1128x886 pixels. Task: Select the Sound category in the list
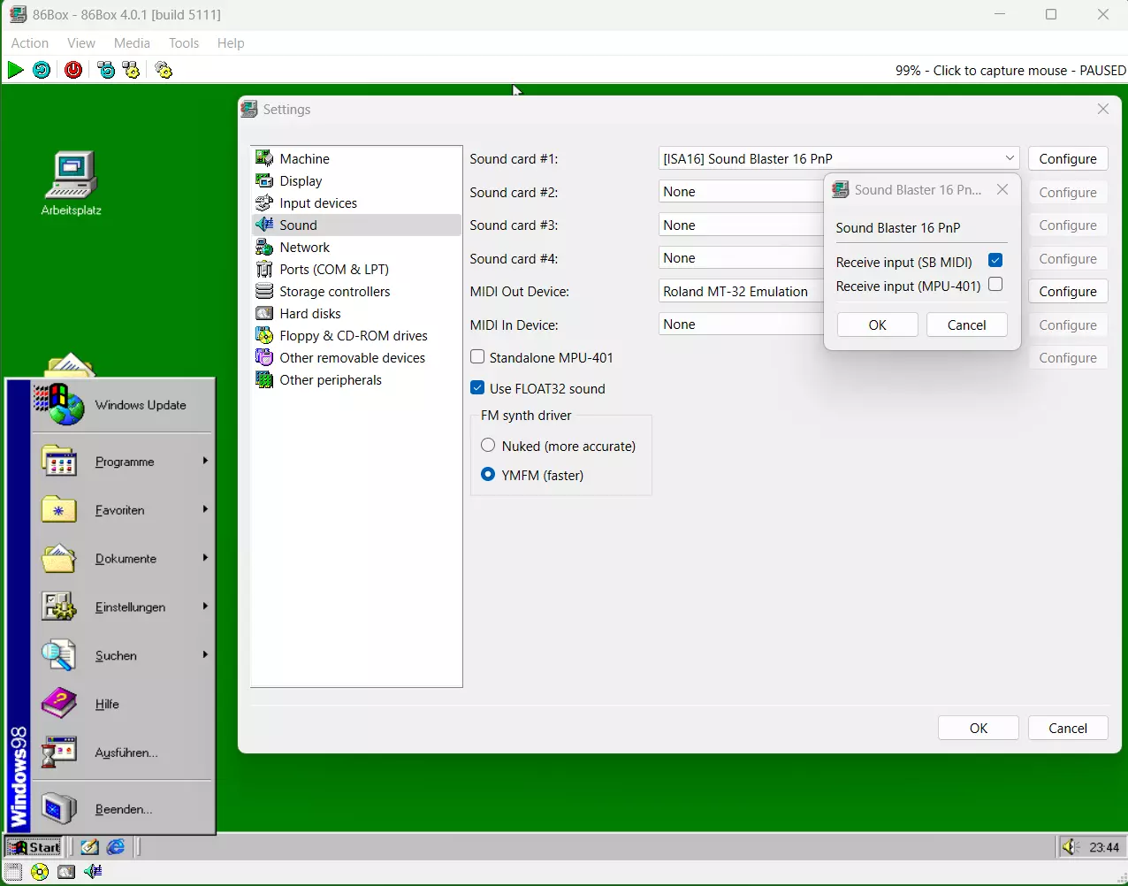click(x=356, y=225)
